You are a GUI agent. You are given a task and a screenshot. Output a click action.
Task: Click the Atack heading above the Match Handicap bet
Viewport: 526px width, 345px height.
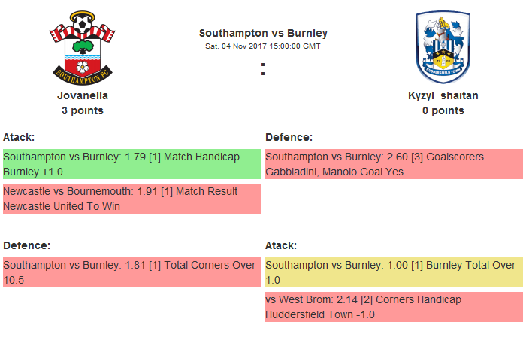pos(19,137)
